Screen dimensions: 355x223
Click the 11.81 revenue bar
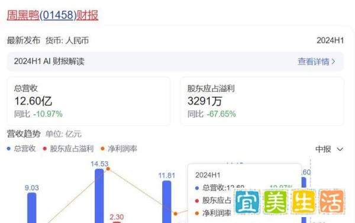[x=167, y=202]
